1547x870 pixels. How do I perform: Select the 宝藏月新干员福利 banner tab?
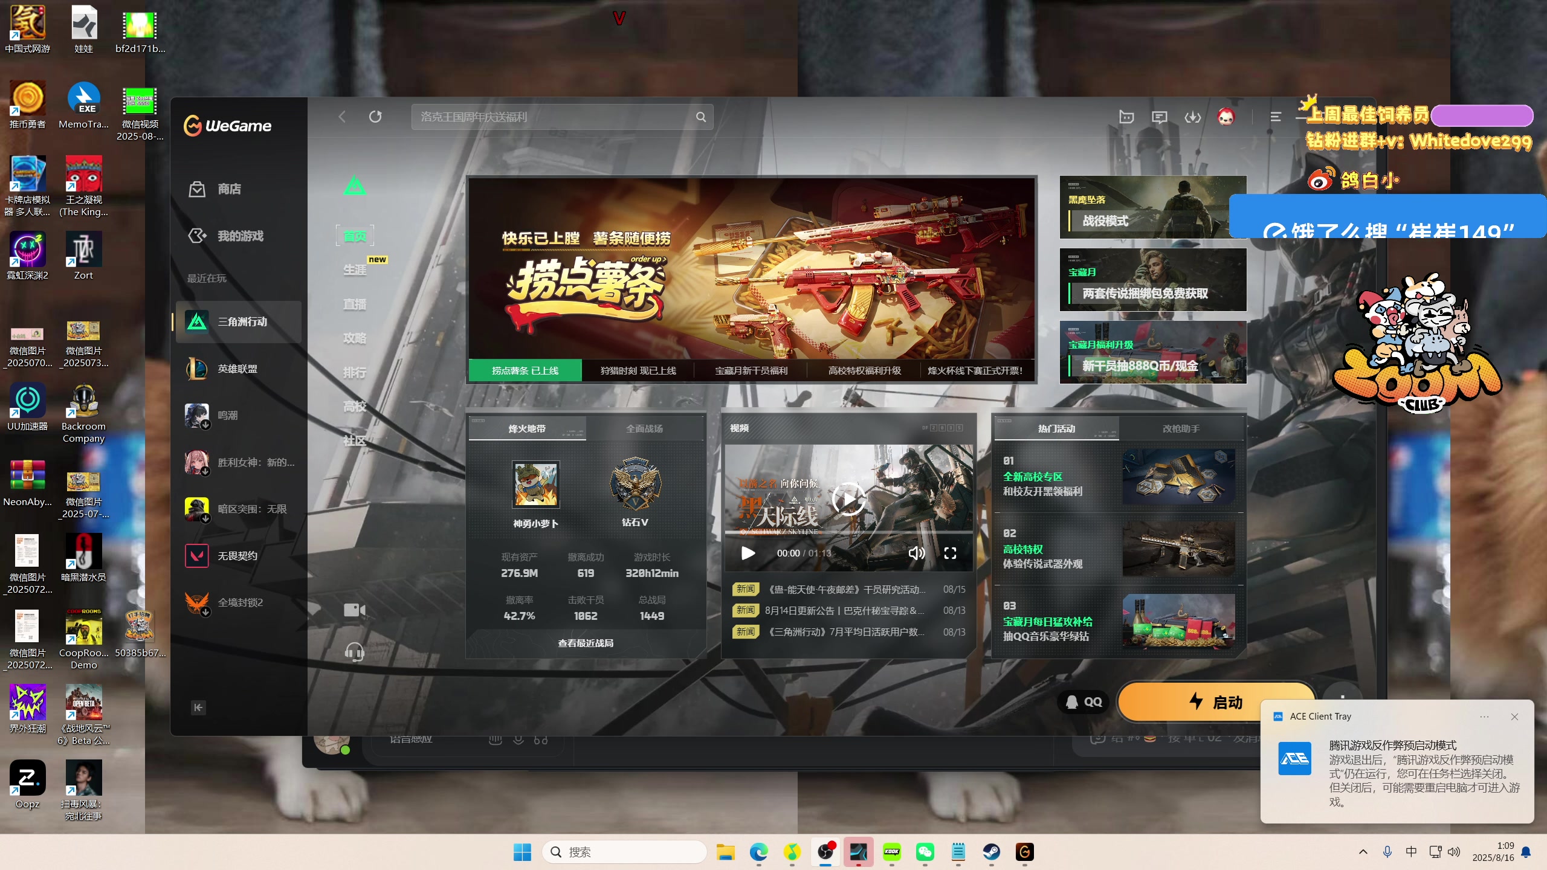[751, 370]
